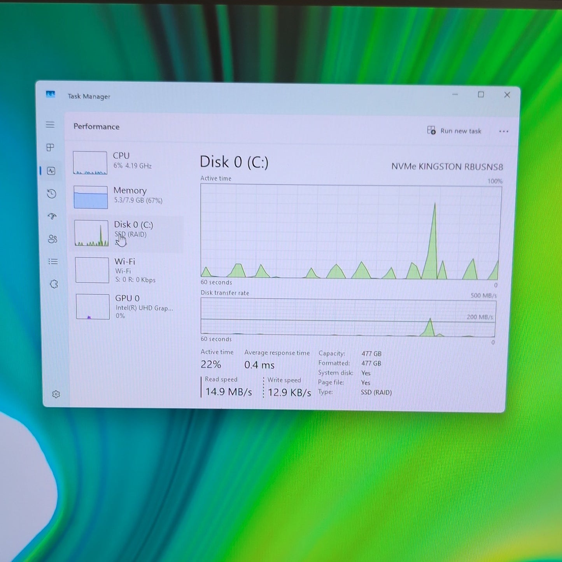Viewport: 562px width, 562px height.
Task: Select the CPU performance item
Action: click(x=125, y=163)
